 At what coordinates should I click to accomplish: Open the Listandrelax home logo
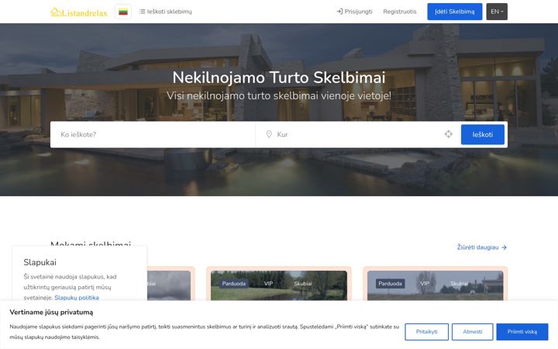[x=79, y=12]
